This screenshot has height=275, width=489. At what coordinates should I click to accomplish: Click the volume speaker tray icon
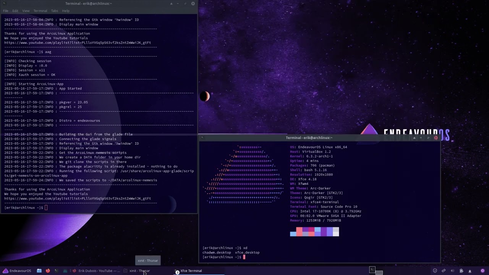(x=452, y=271)
